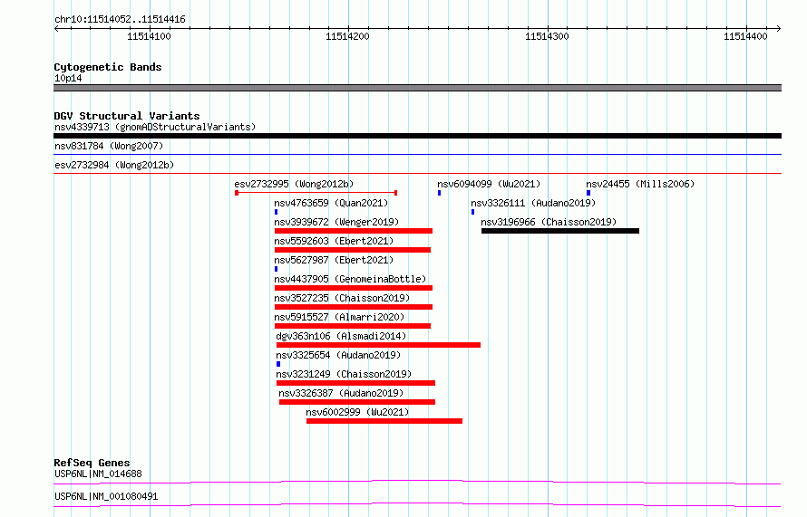Image resolution: width=807 pixels, height=517 pixels.
Task: Click the 11514300 ruler position
Action: point(547,36)
